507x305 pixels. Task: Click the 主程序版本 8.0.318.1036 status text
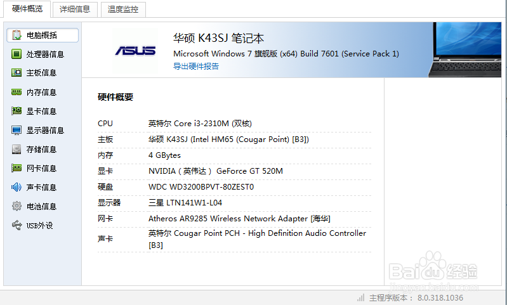tap(416, 297)
